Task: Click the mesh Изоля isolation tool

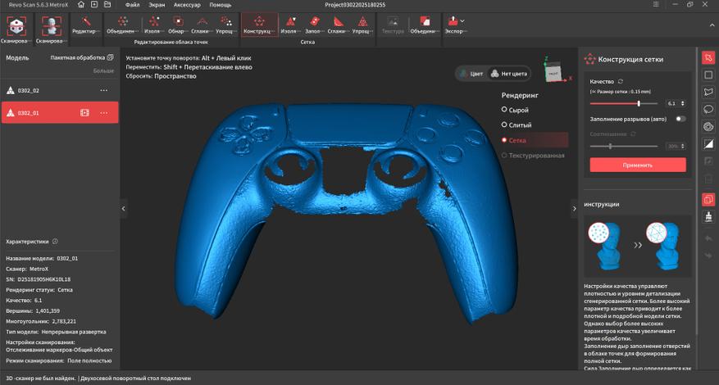Action: coord(290,25)
